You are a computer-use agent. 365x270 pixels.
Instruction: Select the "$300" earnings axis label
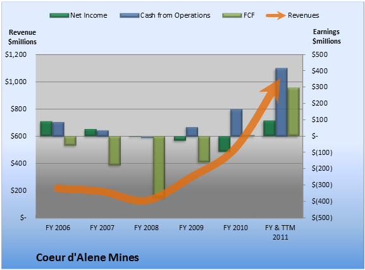tap(319, 87)
